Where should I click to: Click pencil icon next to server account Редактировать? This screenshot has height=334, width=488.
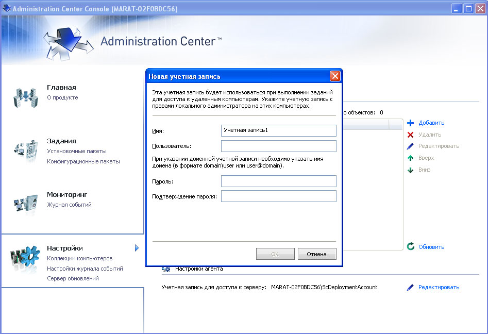pyautogui.click(x=411, y=288)
